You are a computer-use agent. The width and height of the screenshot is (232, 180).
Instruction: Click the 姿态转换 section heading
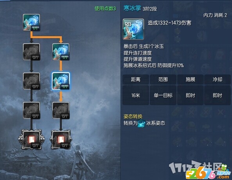(x=133, y=116)
